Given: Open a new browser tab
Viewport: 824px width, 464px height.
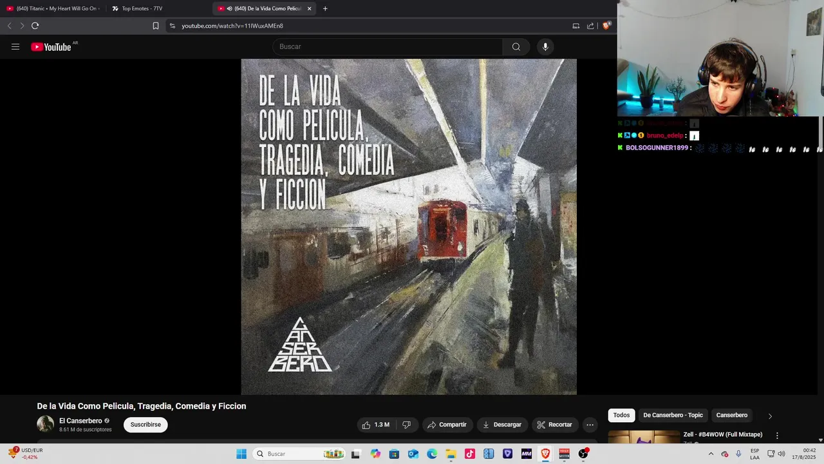Looking at the screenshot, I should (x=325, y=8).
